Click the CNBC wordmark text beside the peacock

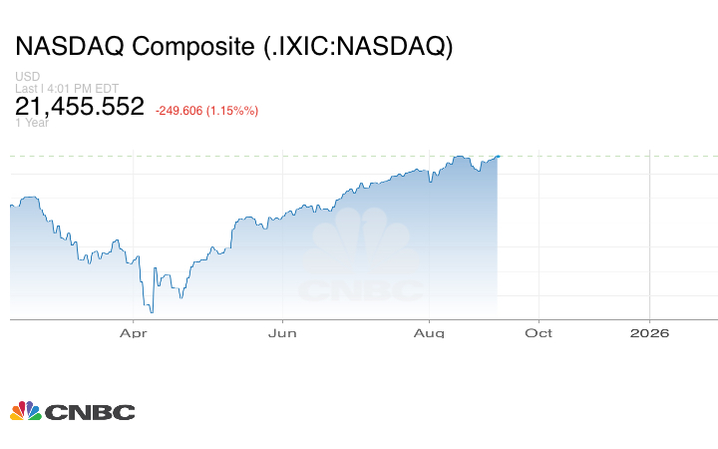tap(89, 412)
